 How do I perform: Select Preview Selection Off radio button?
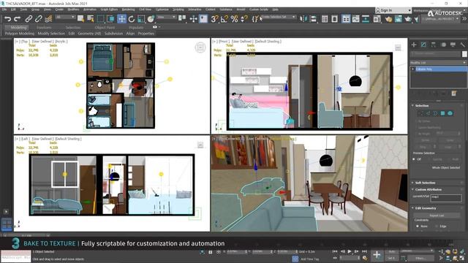414,159
